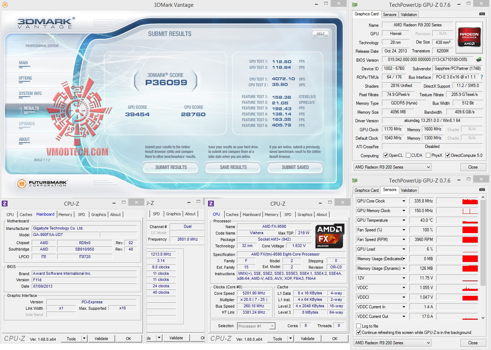
Task: Open the Fan Speed (RPM) sensor dropdown
Action: point(404,240)
